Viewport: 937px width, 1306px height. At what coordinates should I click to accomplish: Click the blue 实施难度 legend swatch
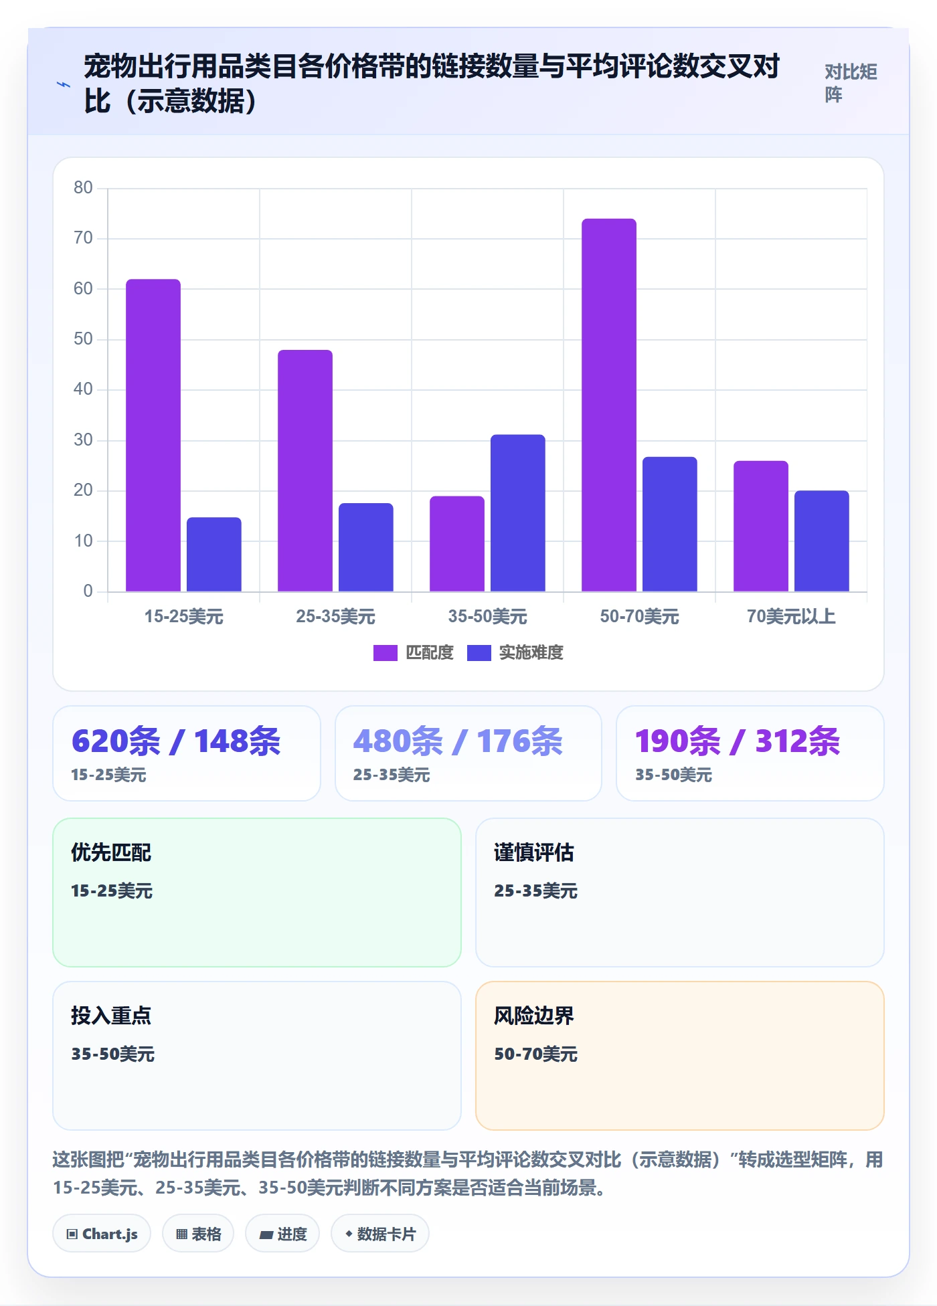pyautogui.click(x=479, y=652)
